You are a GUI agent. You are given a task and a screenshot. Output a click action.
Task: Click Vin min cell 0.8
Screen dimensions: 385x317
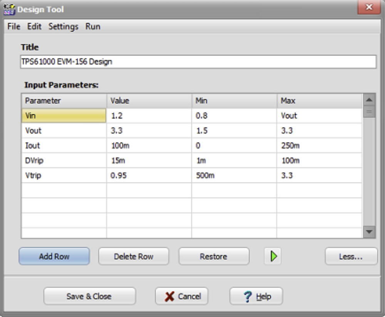(x=234, y=116)
